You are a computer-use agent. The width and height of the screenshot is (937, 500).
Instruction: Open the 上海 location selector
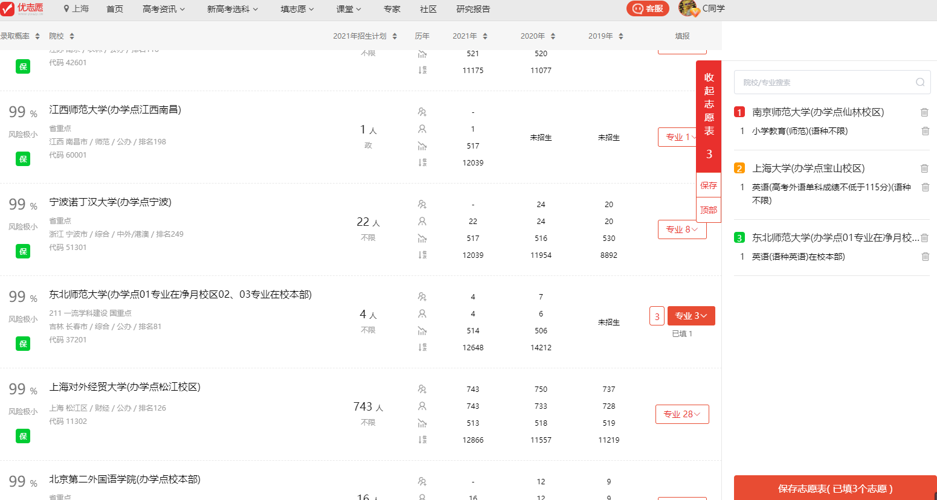point(76,9)
